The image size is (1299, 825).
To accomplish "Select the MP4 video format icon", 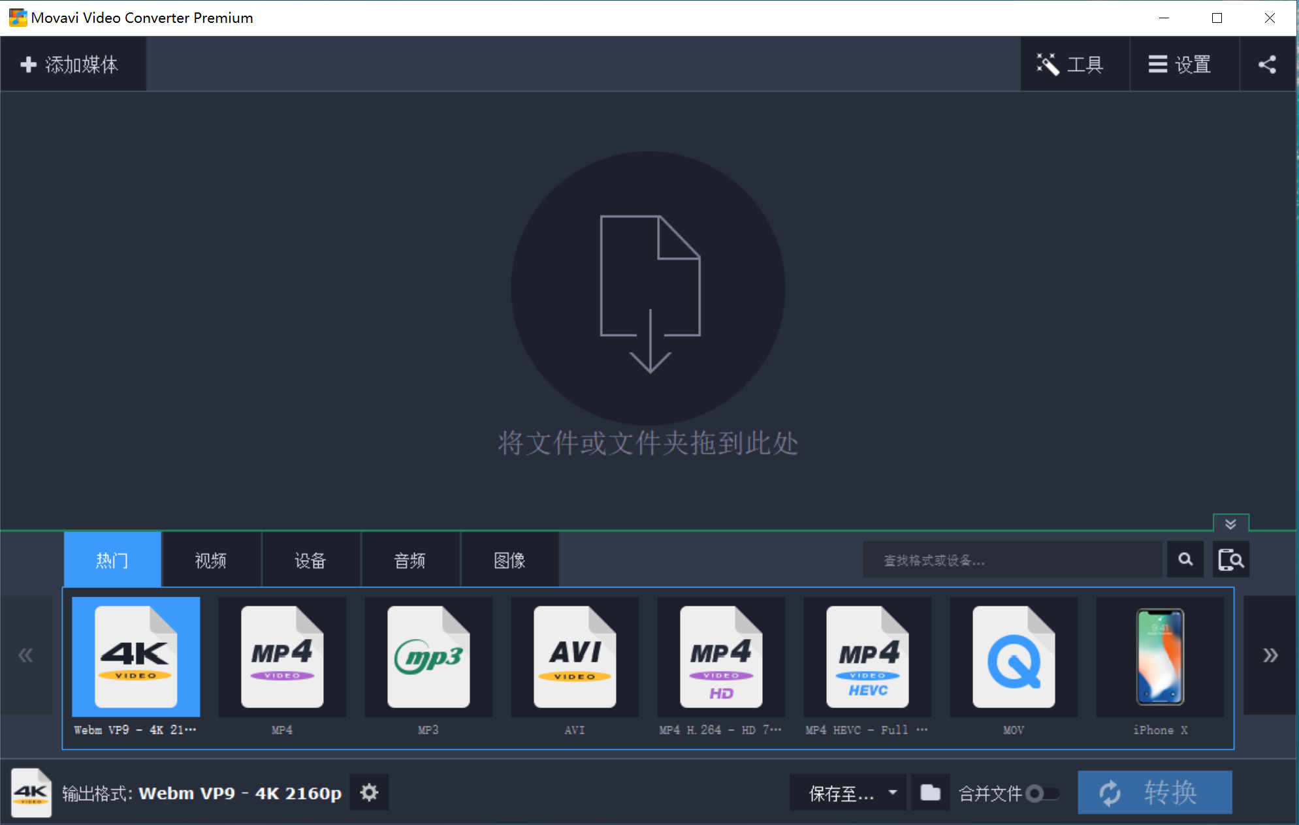I will click(282, 657).
